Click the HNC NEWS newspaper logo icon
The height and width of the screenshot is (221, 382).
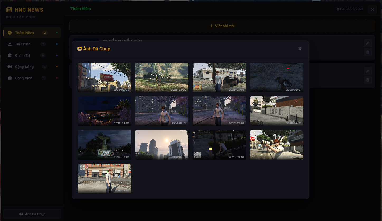click(x=9, y=10)
